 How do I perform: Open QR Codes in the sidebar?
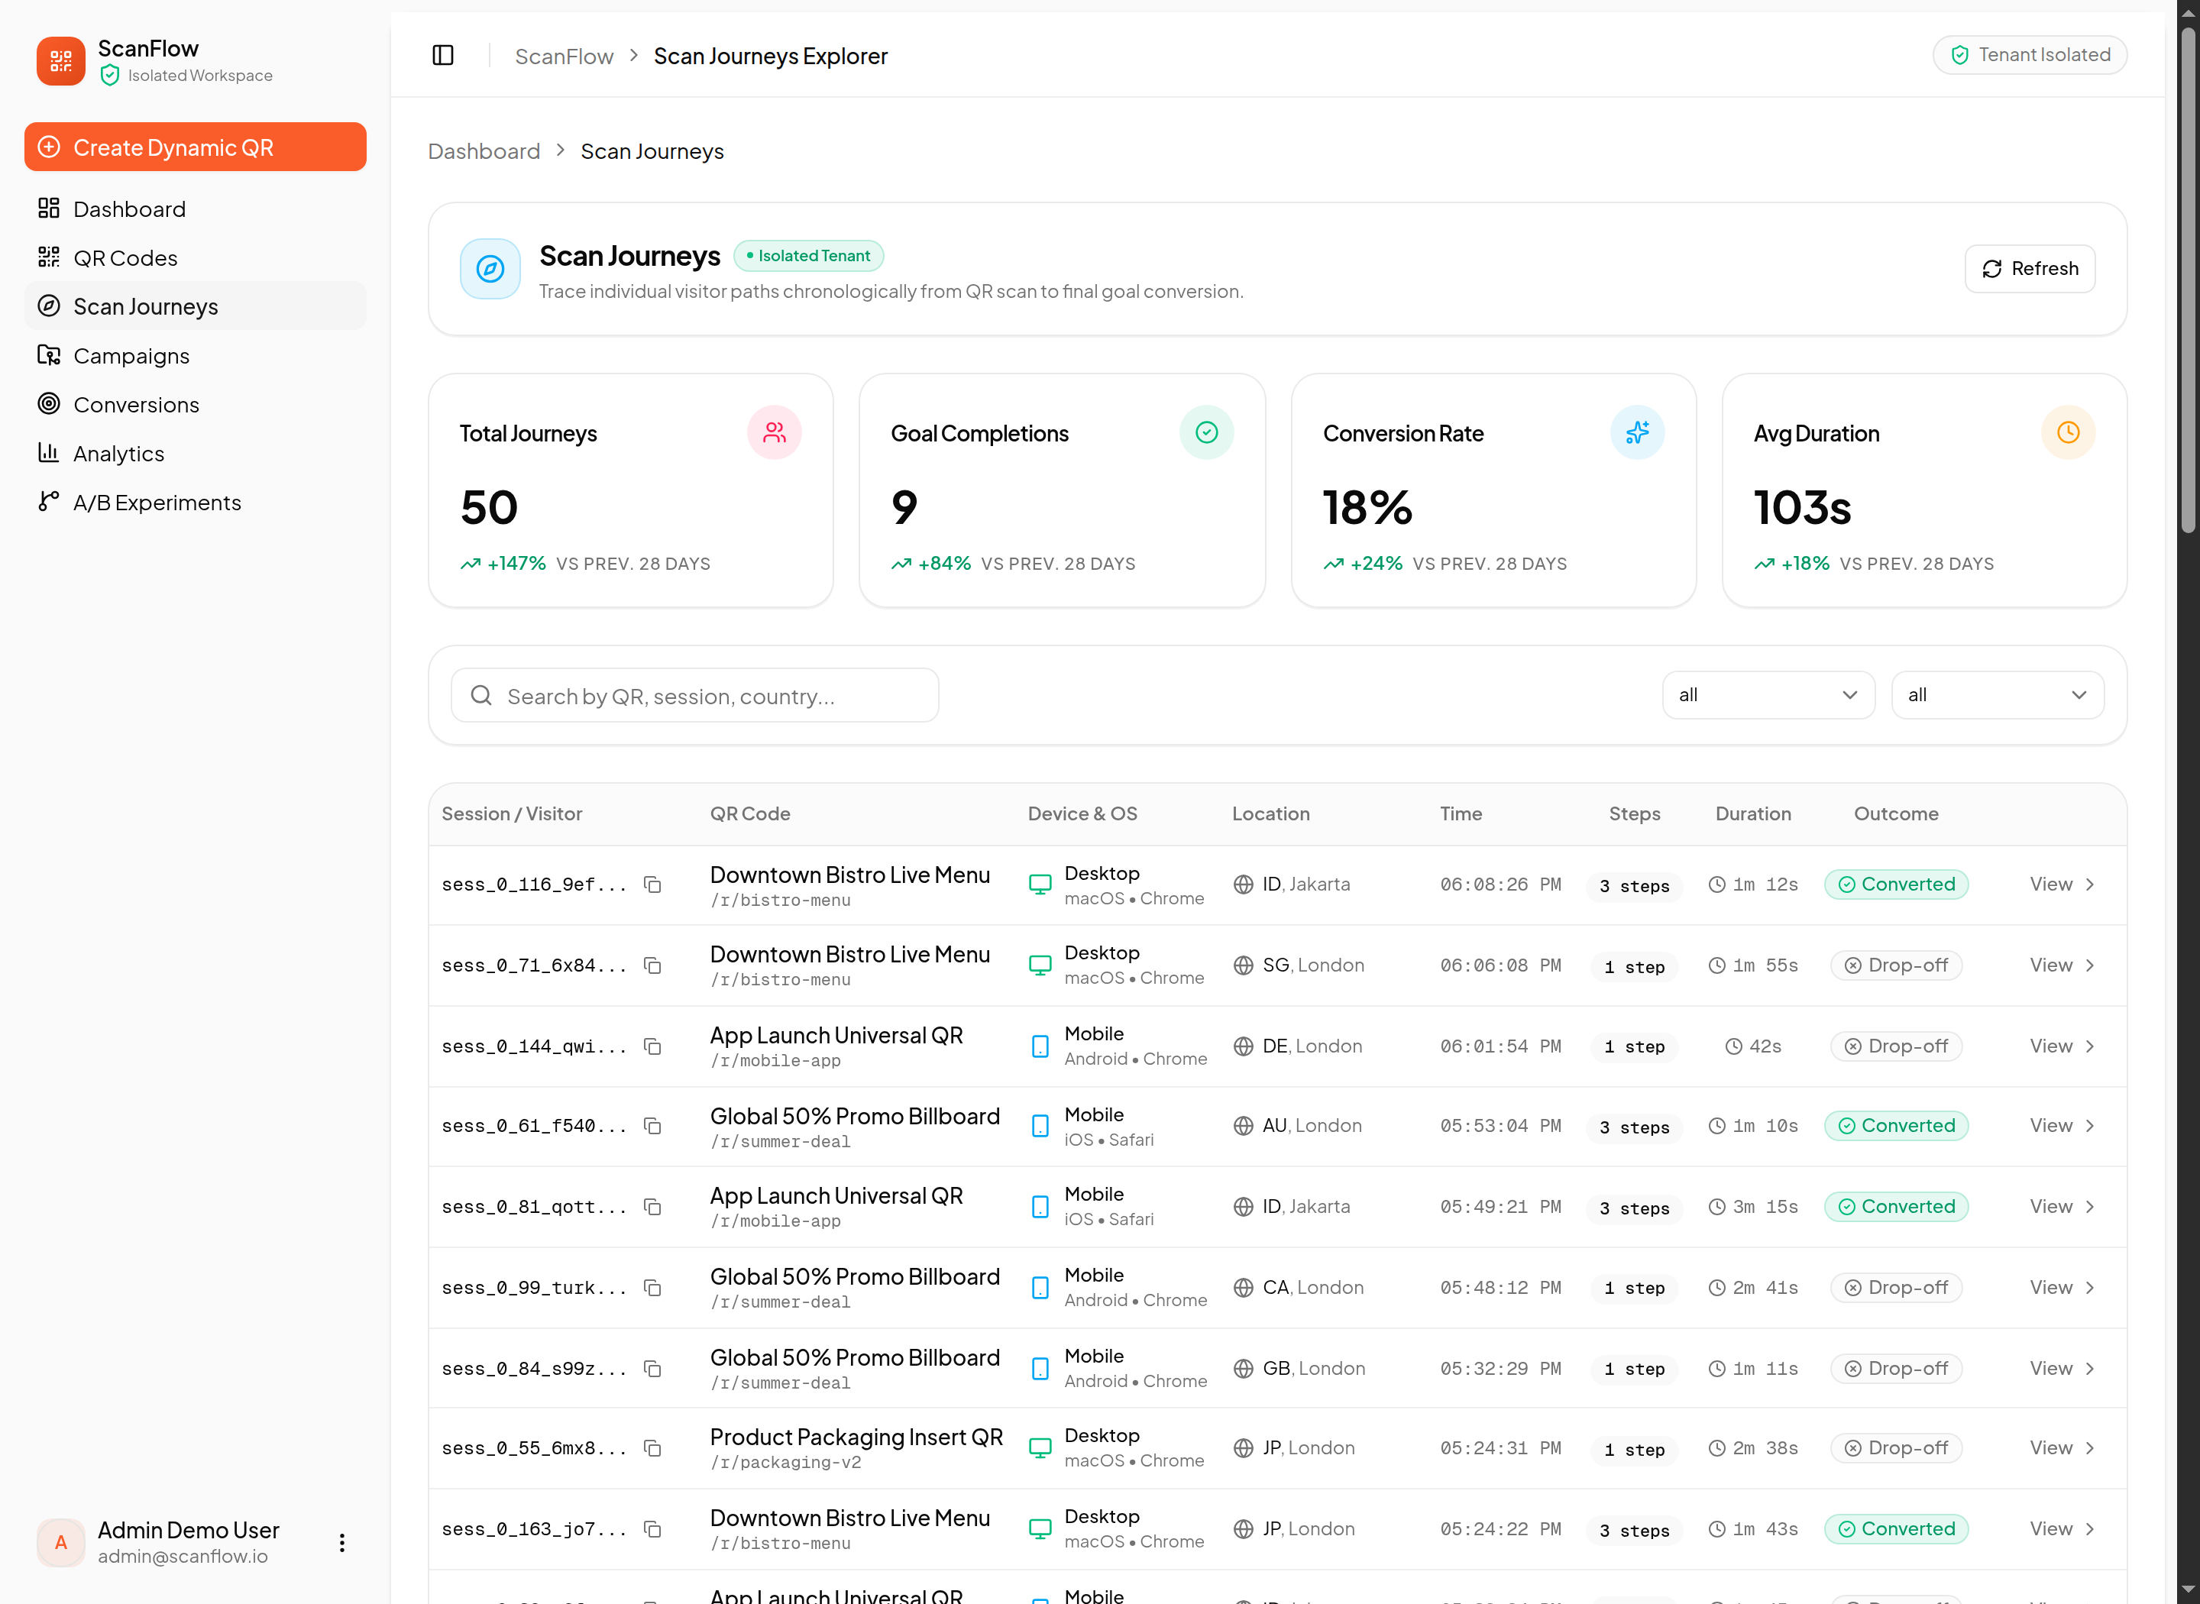(x=195, y=257)
